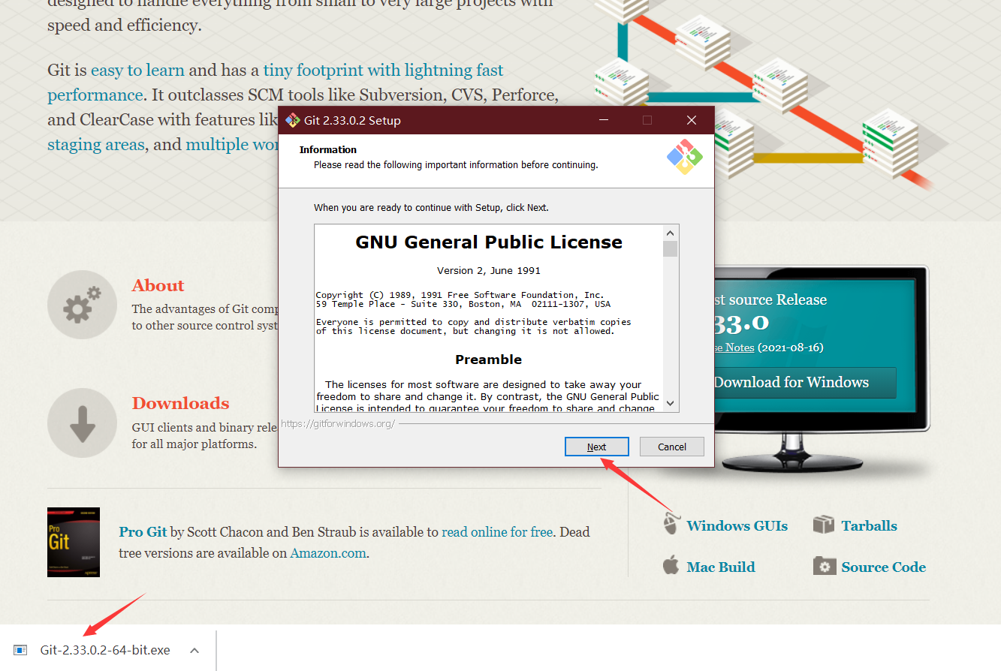
Task: Click the Apple icon beside Mac Build
Action: 671,564
